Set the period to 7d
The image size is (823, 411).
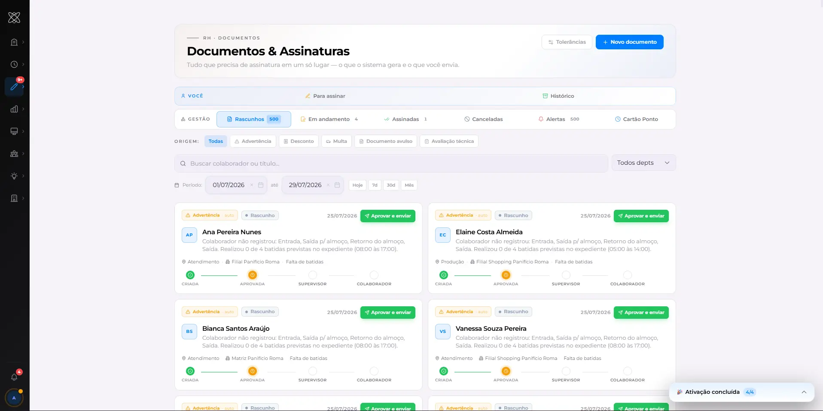tap(375, 185)
